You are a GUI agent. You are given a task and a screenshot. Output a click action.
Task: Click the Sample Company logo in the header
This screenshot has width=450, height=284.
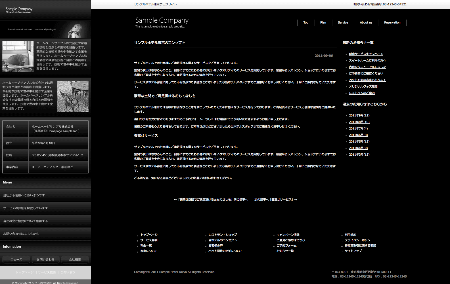tap(162, 22)
